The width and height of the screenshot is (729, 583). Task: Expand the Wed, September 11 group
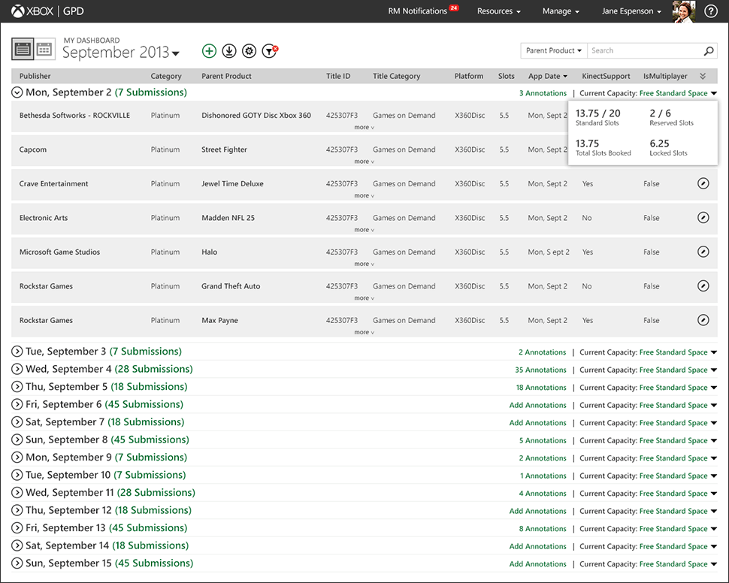click(17, 493)
